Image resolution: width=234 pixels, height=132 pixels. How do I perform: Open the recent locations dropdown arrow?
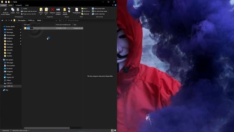point(9,21)
